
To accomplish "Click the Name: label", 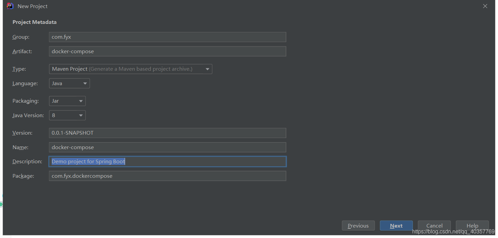I will (21, 147).
